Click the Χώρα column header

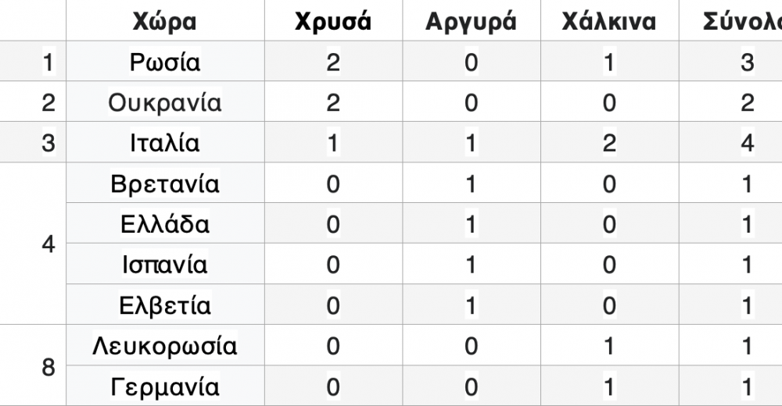coord(165,22)
